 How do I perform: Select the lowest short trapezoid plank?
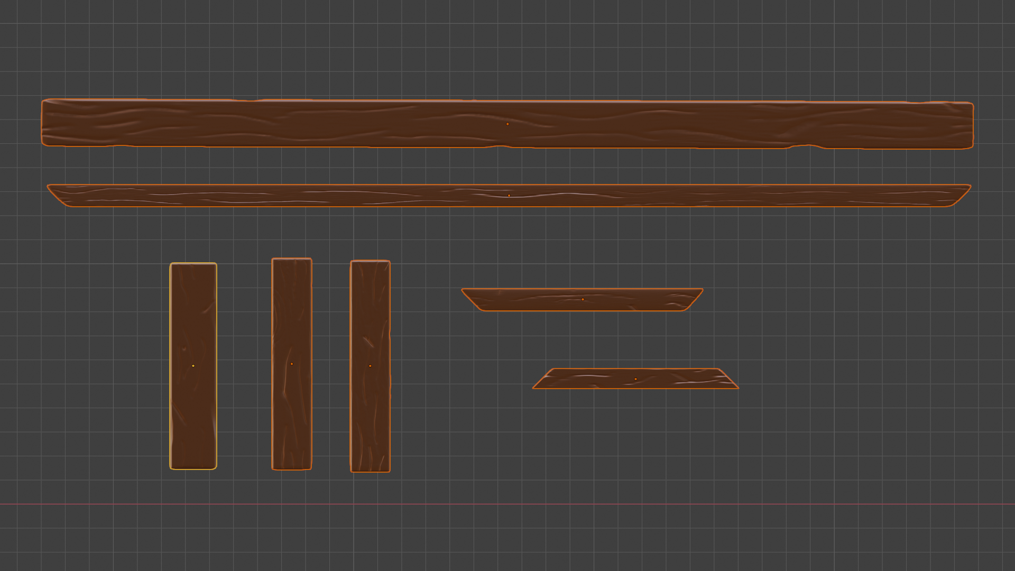(x=687, y=379)
